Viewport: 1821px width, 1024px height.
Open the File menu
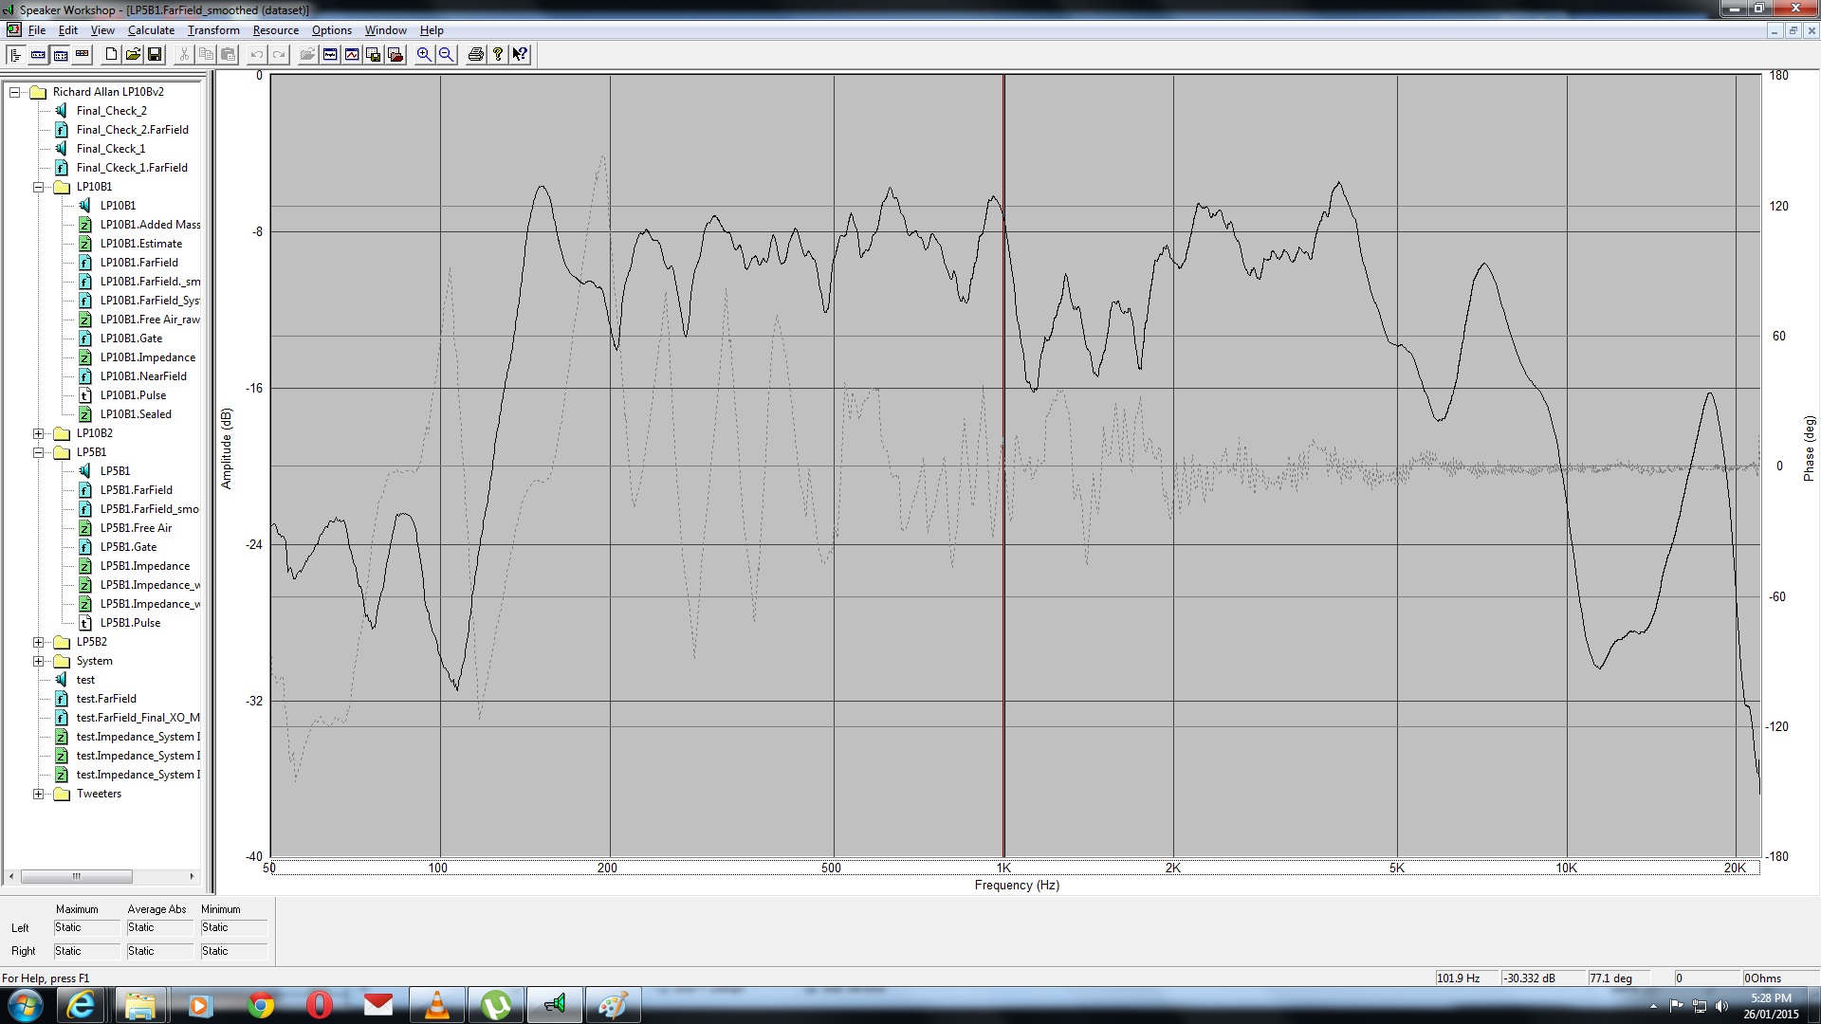(x=37, y=30)
